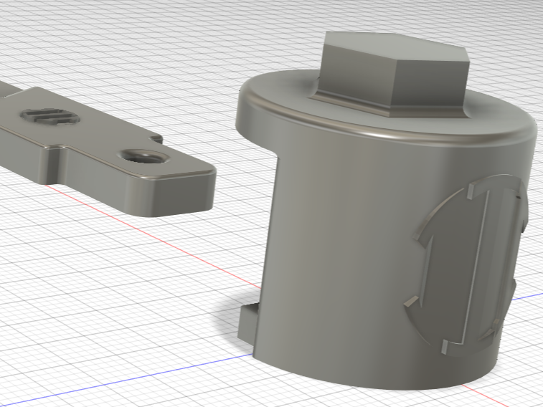
Task: Pick the embossed circular emblem on cylinder side
Action: 466,264
